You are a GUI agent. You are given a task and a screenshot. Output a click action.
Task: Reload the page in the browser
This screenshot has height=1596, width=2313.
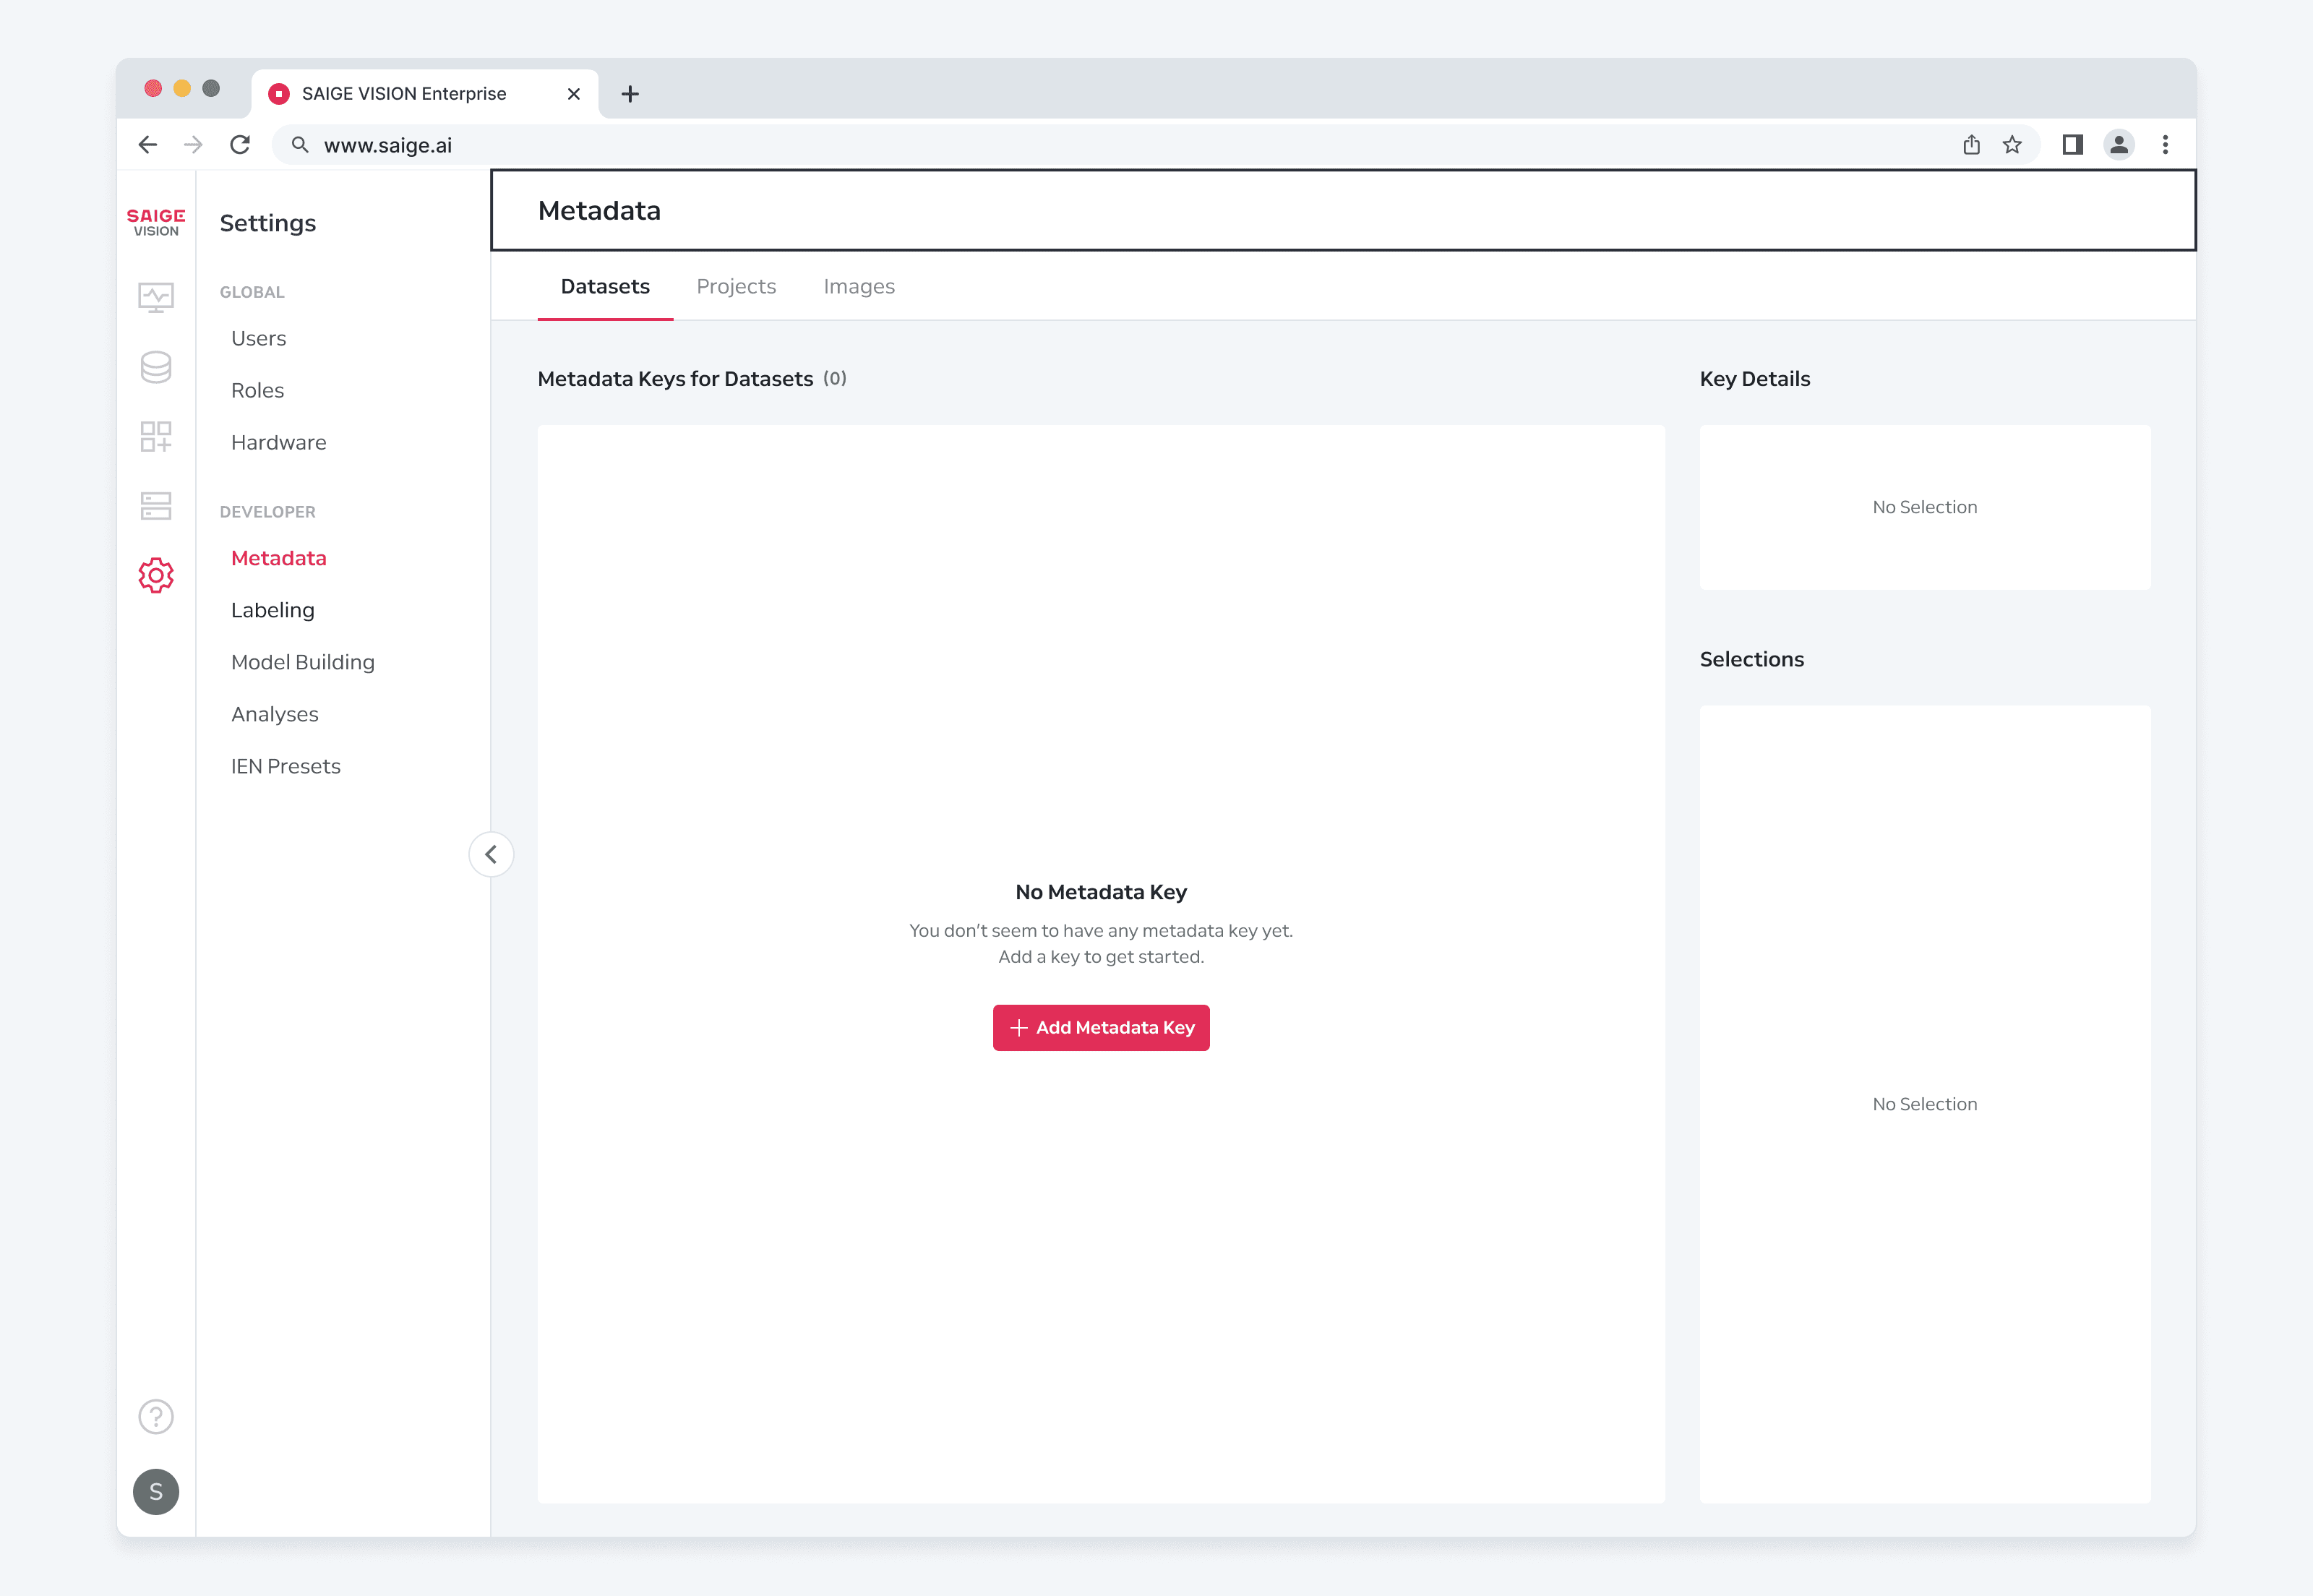(x=240, y=145)
